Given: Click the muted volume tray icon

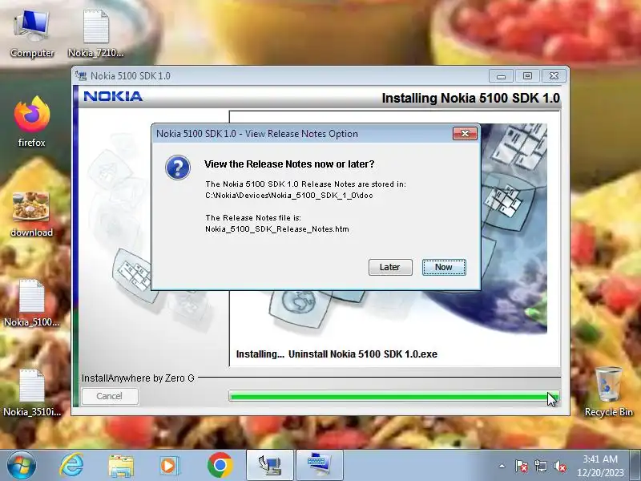Looking at the screenshot, I should (559, 466).
